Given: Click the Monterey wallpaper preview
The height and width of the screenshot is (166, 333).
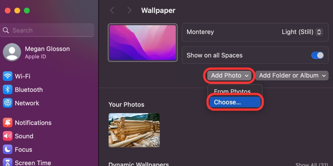Looking at the screenshot, I should 142,42.
